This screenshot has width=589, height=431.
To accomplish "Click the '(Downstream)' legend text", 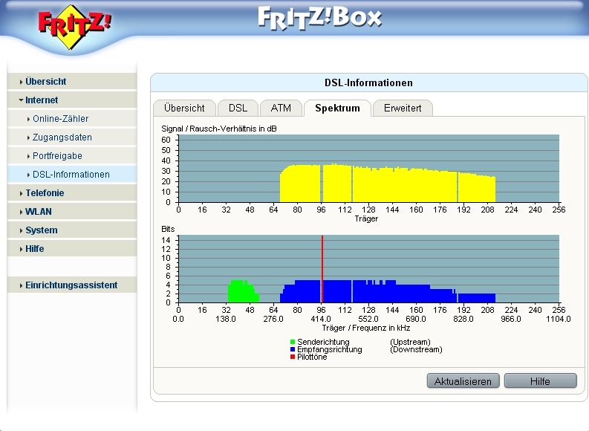I will pos(416,349).
